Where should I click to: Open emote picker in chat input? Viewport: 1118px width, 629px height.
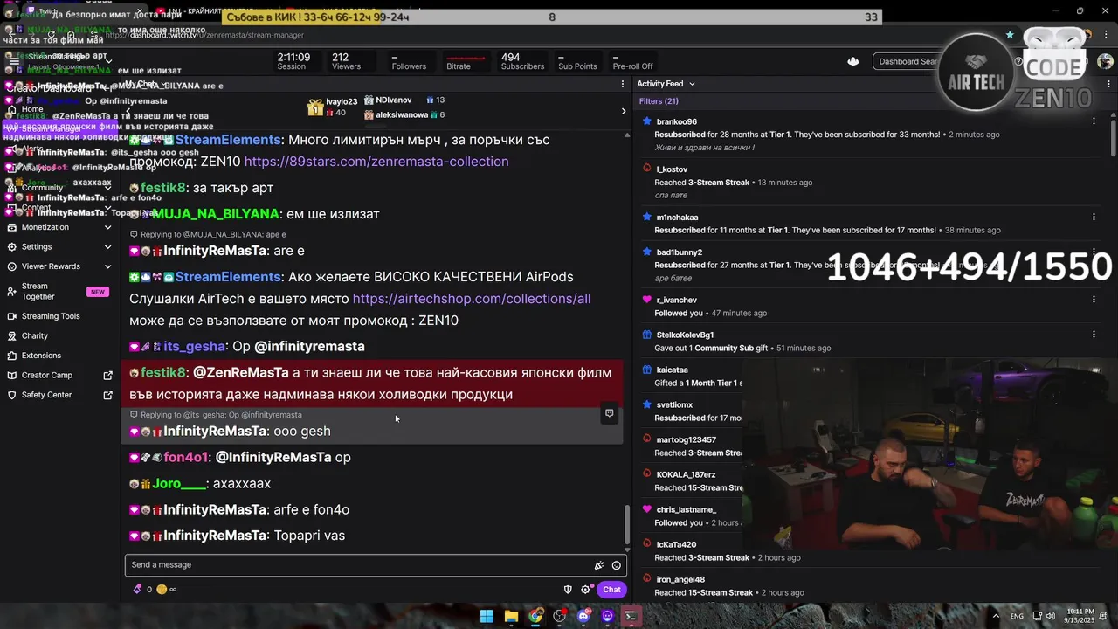616,565
